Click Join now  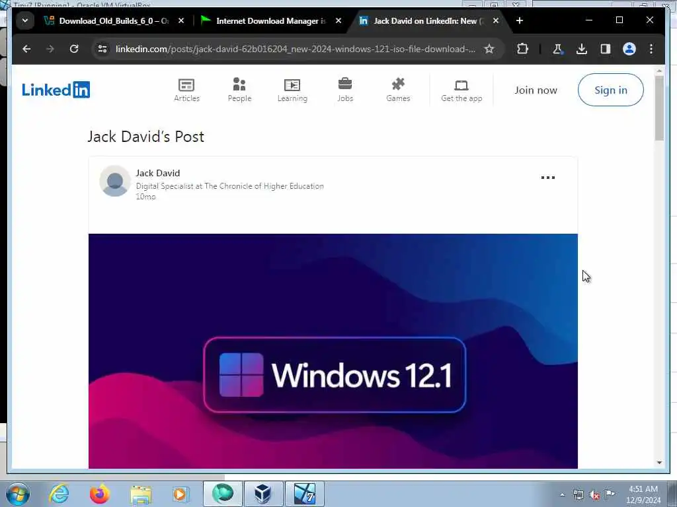tap(536, 90)
